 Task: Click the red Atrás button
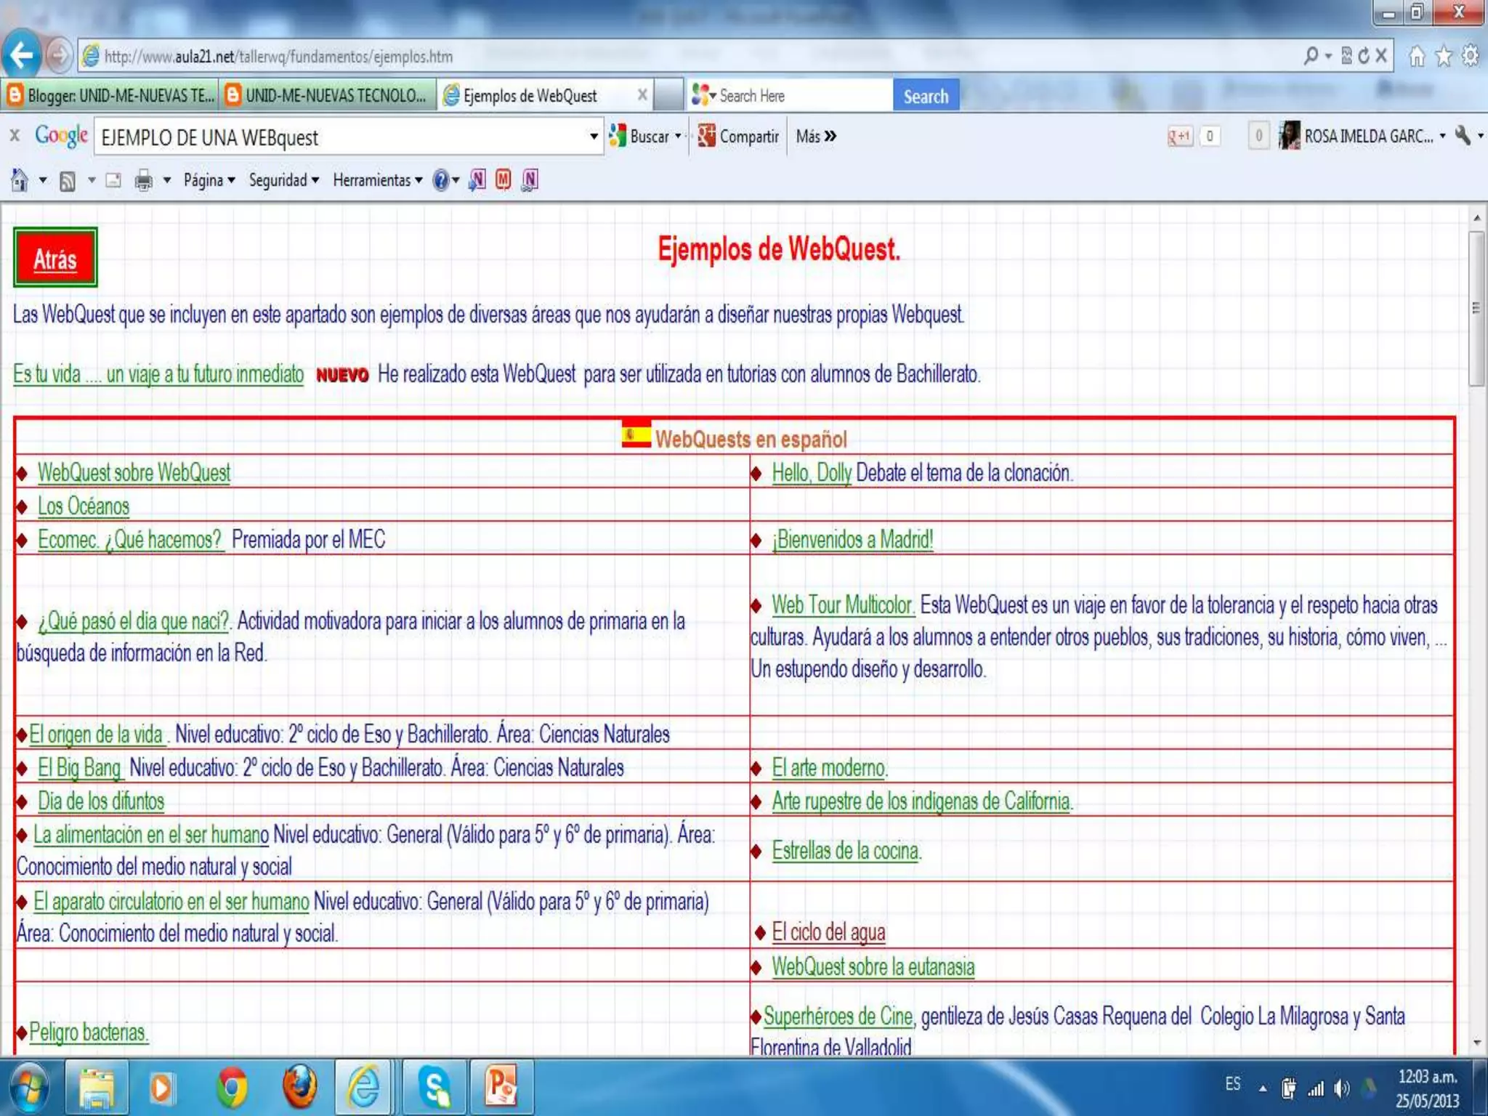55,259
